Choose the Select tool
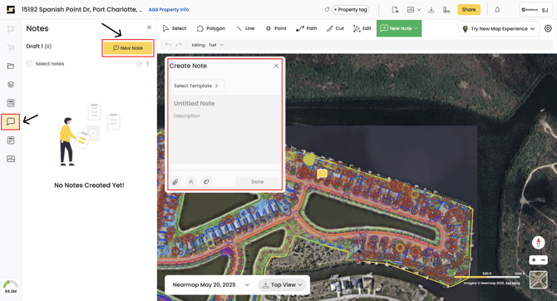The height and width of the screenshot is (301, 557). click(175, 28)
